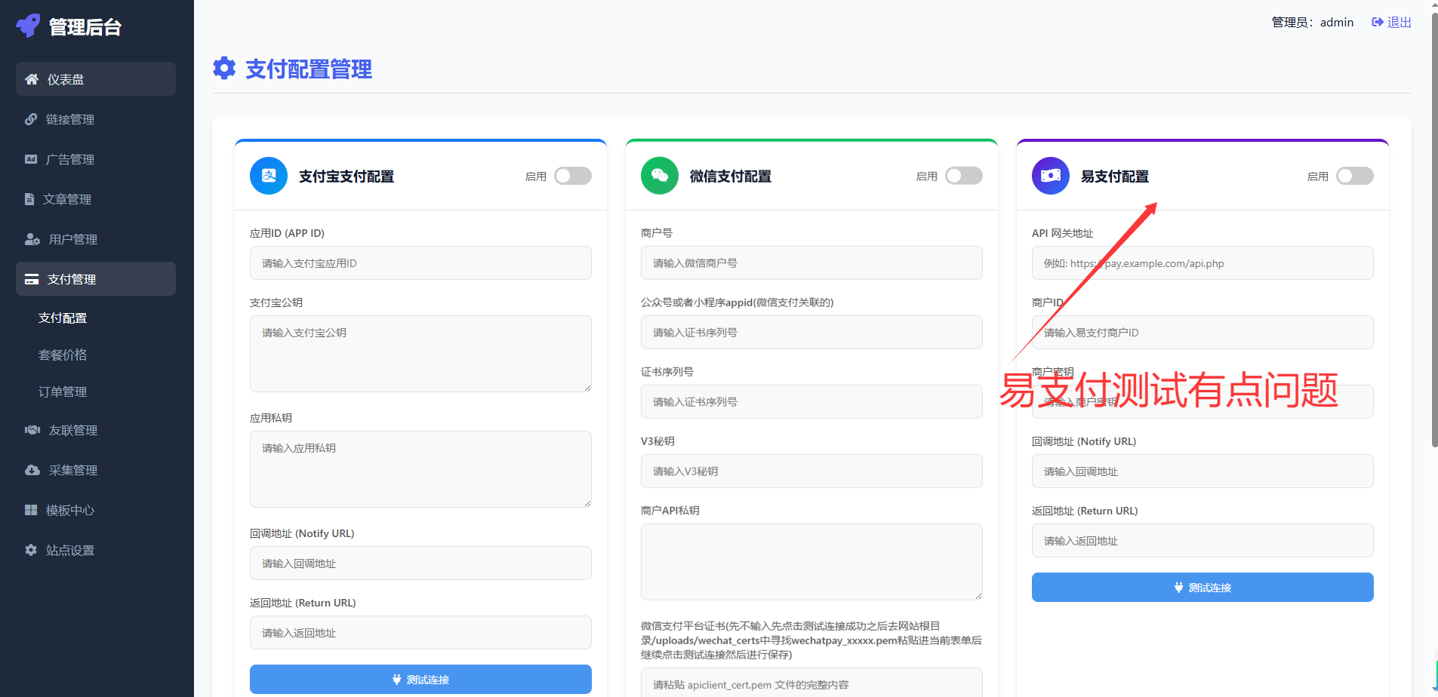The height and width of the screenshot is (697, 1438).
Task: Click the gear icon beside 站点设置
Action: (31, 550)
